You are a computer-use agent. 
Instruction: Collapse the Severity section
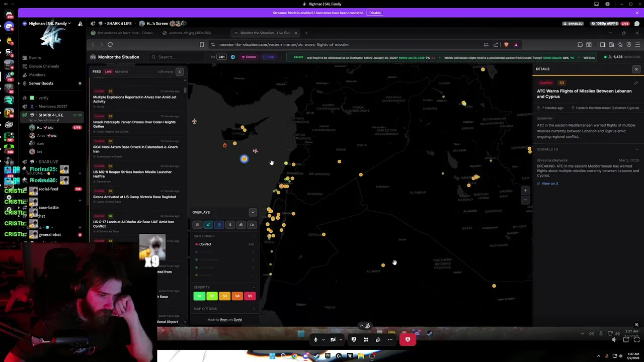click(x=254, y=287)
